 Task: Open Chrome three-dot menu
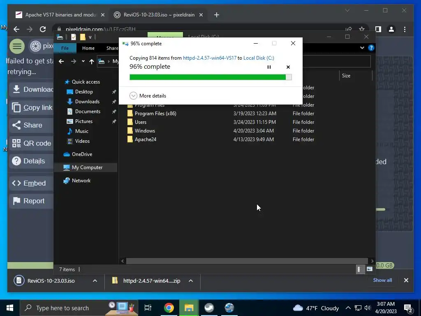(405, 29)
